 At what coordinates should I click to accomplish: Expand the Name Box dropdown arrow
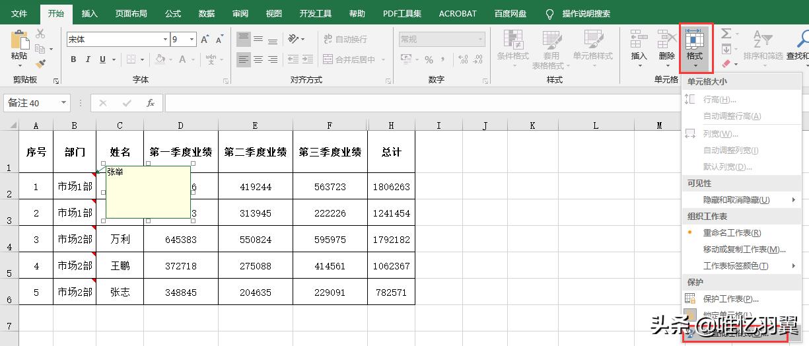pos(64,103)
